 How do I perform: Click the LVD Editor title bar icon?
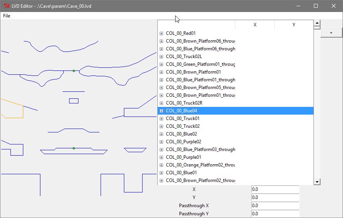[6, 6]
